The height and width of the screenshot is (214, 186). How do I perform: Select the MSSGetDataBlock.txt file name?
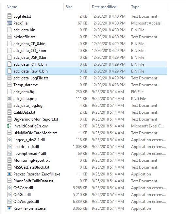(31, 167)
